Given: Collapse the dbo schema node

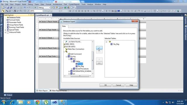Looking at the screenshot, I should pyautogui.click(x=69, y=59).
